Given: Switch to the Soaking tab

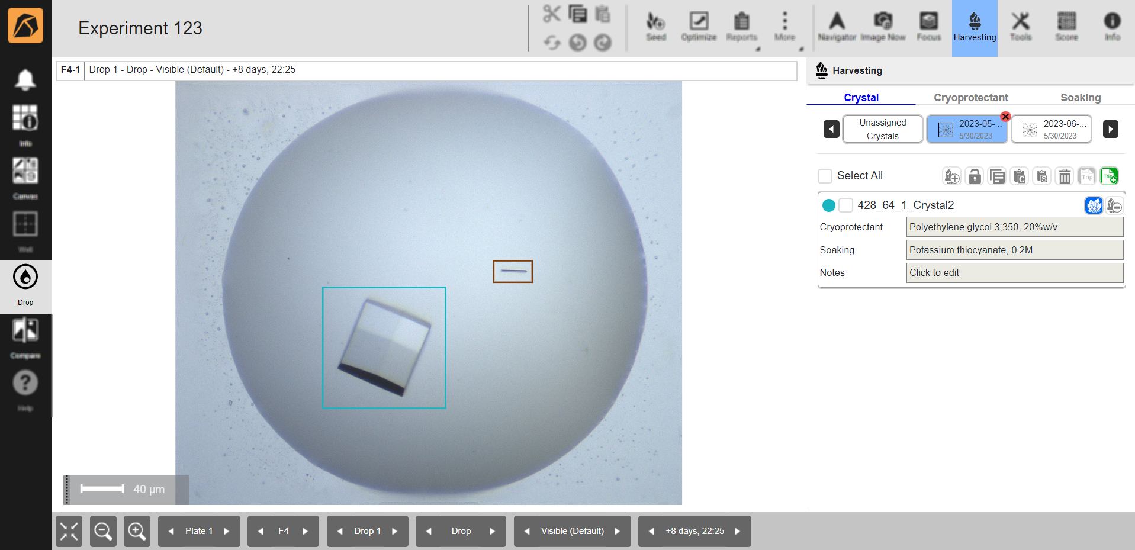Looking at the screenshot, I should tap(1080, 98).
